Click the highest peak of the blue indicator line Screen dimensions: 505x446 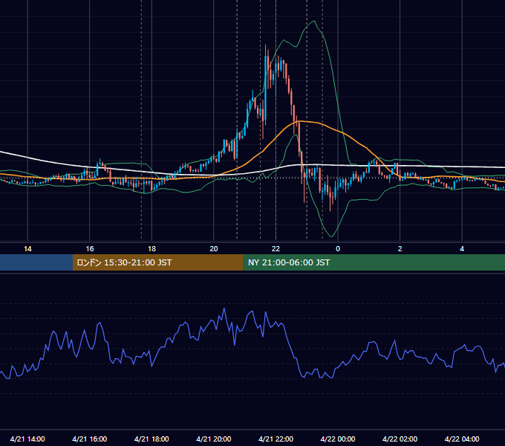[x=224, y=308]
